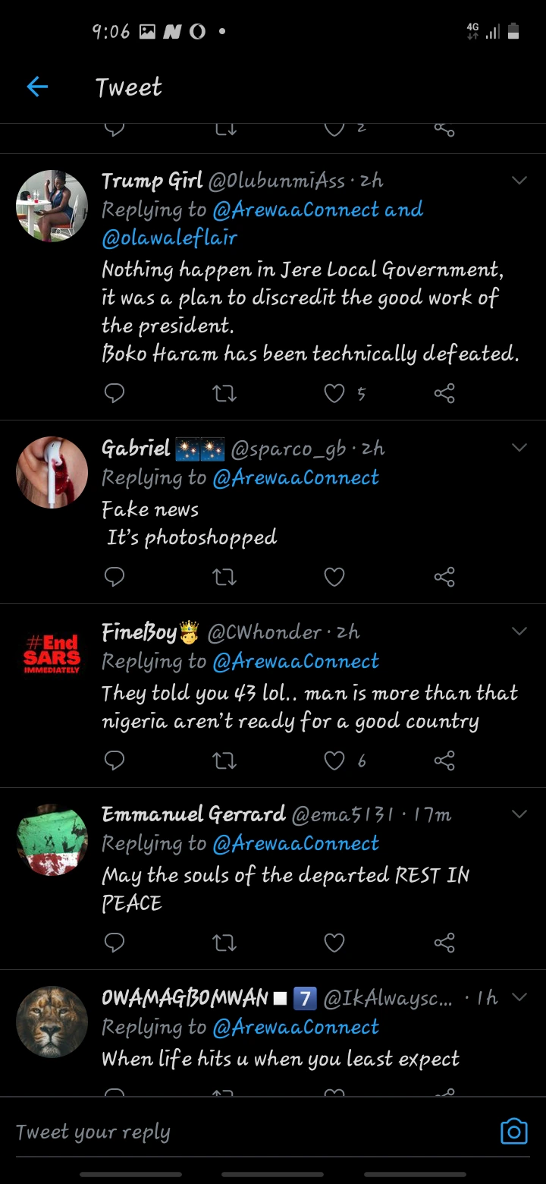Like Gabriel's 'It's photoshopped' tweet
Viewport: 546px width, 1184px height.
[x=334, y=578]
